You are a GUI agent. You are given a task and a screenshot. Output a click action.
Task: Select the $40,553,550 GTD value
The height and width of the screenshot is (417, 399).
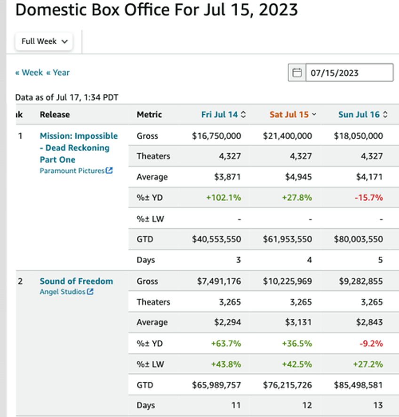click(x=216, y=239)
